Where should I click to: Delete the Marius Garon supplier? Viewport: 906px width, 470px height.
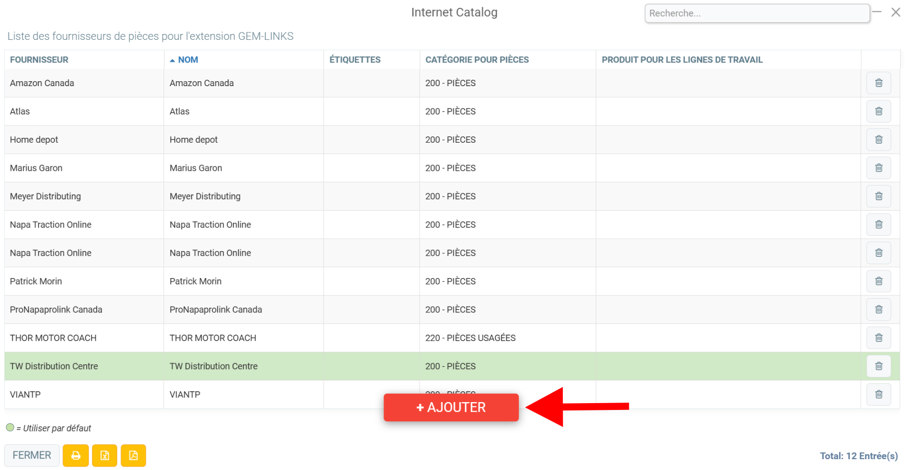point(878,168)
